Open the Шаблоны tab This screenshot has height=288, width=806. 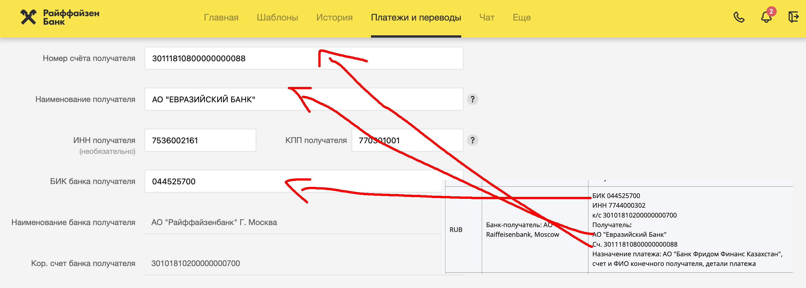pyautogui.click(x=277, y=18)
